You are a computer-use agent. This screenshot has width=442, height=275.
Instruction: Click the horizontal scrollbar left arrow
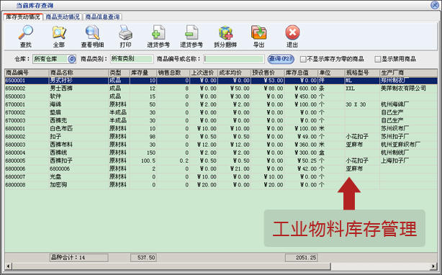pyautogui.click(x=9, y=266)
